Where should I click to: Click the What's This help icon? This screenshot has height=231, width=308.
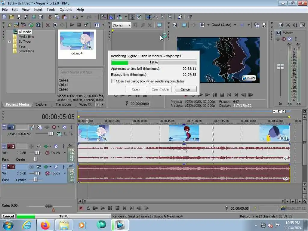click(189, 17)
